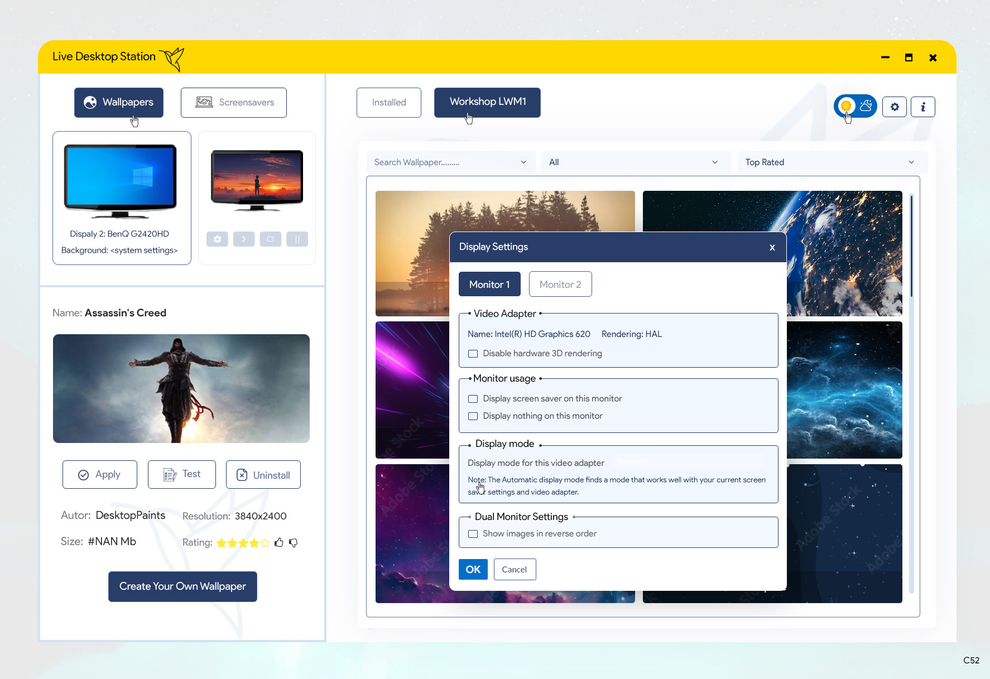
Task: Open the blue nebula clouds wallpaper
Action: coord(844,389)
